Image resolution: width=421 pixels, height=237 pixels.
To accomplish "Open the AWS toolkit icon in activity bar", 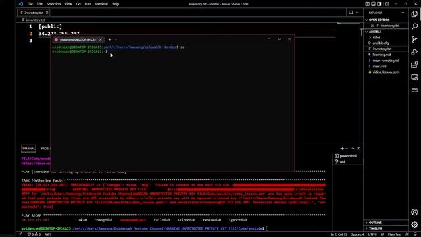I will click(414, 90).
